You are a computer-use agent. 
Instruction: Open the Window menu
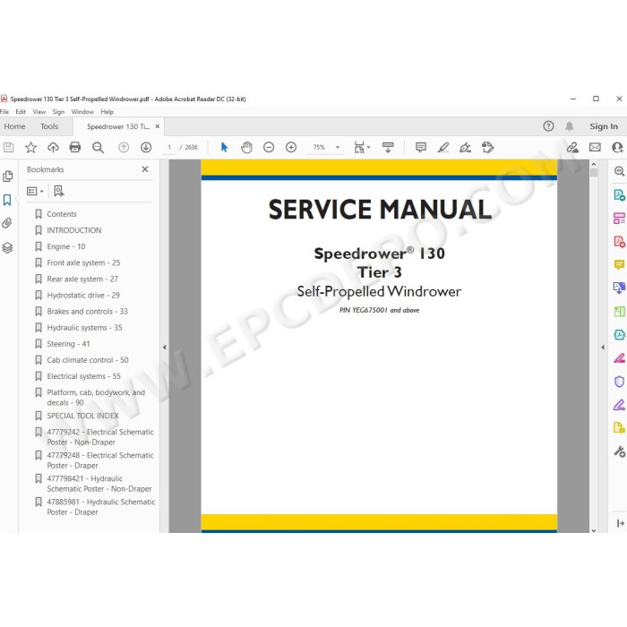[x=82, y=112]
